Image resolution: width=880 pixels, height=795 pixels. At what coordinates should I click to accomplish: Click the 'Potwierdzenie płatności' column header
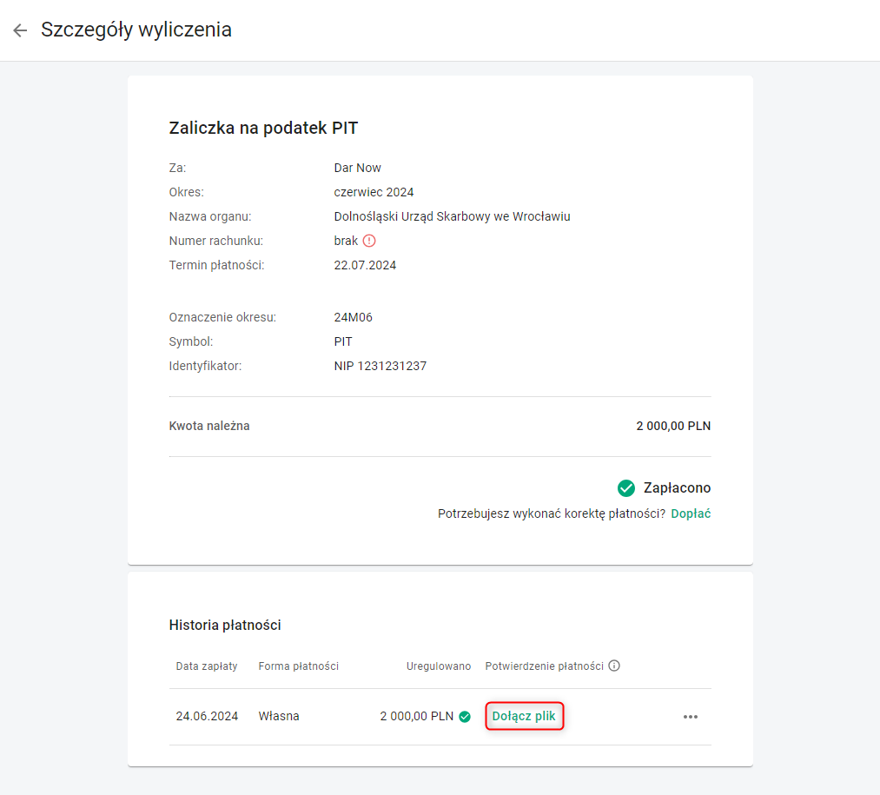point(544,666)
